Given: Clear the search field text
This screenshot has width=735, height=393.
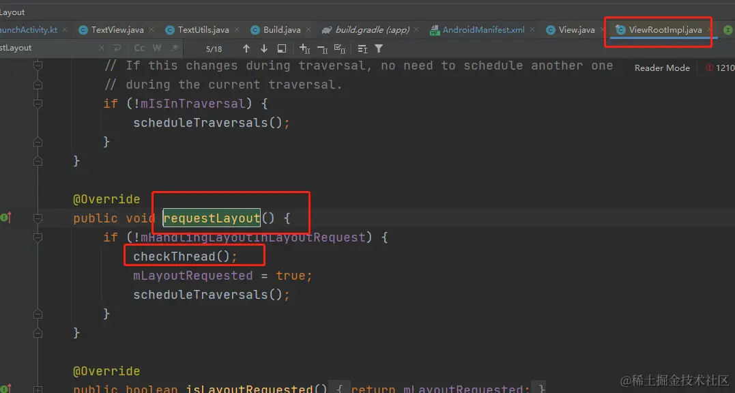Looking at the screenshot, I should 101,48.
